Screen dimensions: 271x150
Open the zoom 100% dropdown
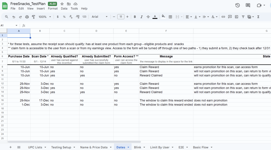(45, 17)
